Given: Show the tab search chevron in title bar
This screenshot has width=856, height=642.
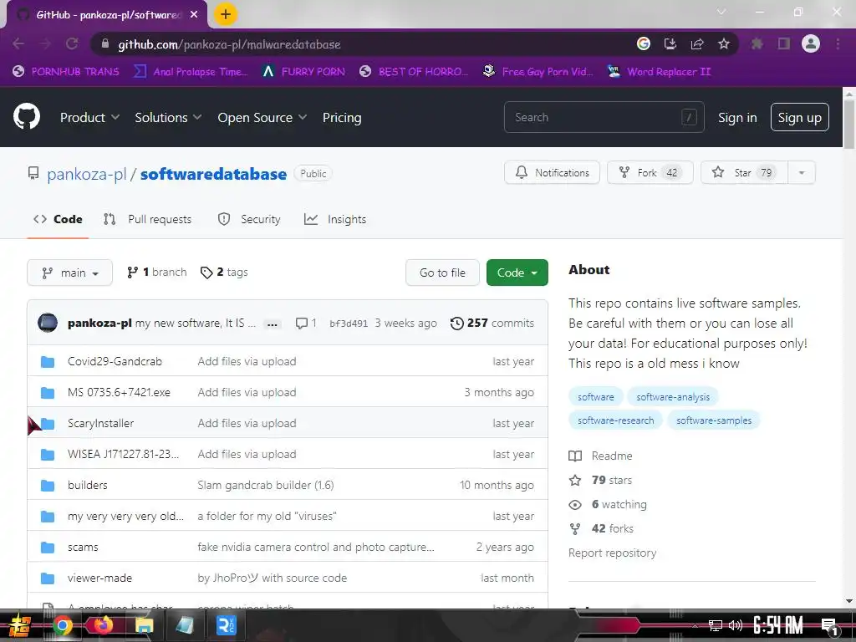Looking at the screenshot, I should pyautogui.click(x=721, y=12).
